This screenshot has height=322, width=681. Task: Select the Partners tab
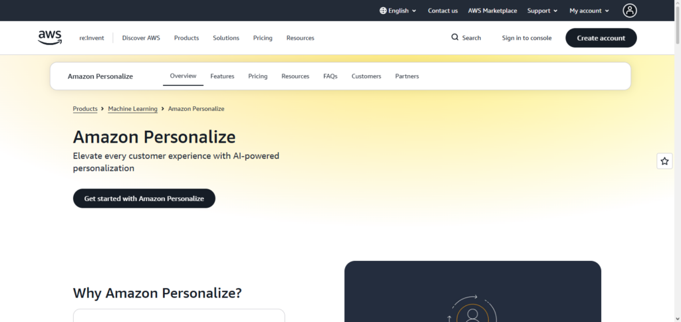pos(407,76)
